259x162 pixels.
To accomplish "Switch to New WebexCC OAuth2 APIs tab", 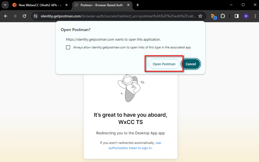I will [x=40, y=5].
